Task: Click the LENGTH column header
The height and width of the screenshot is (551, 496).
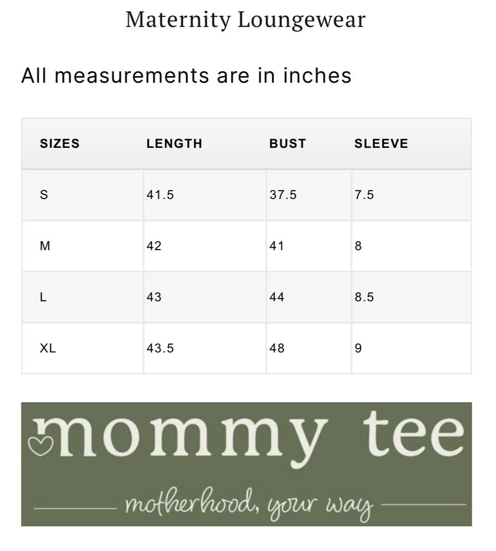Action: [x=174, y=143]
